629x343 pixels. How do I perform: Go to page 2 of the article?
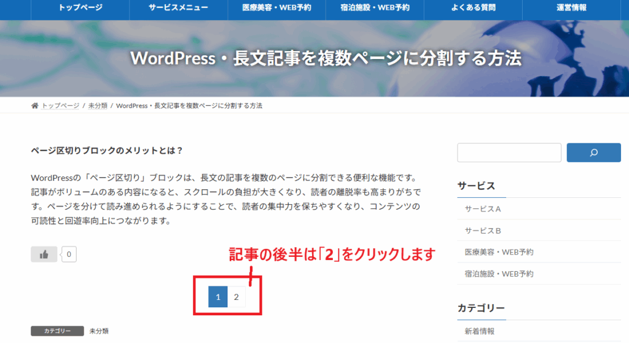[236, 297]
